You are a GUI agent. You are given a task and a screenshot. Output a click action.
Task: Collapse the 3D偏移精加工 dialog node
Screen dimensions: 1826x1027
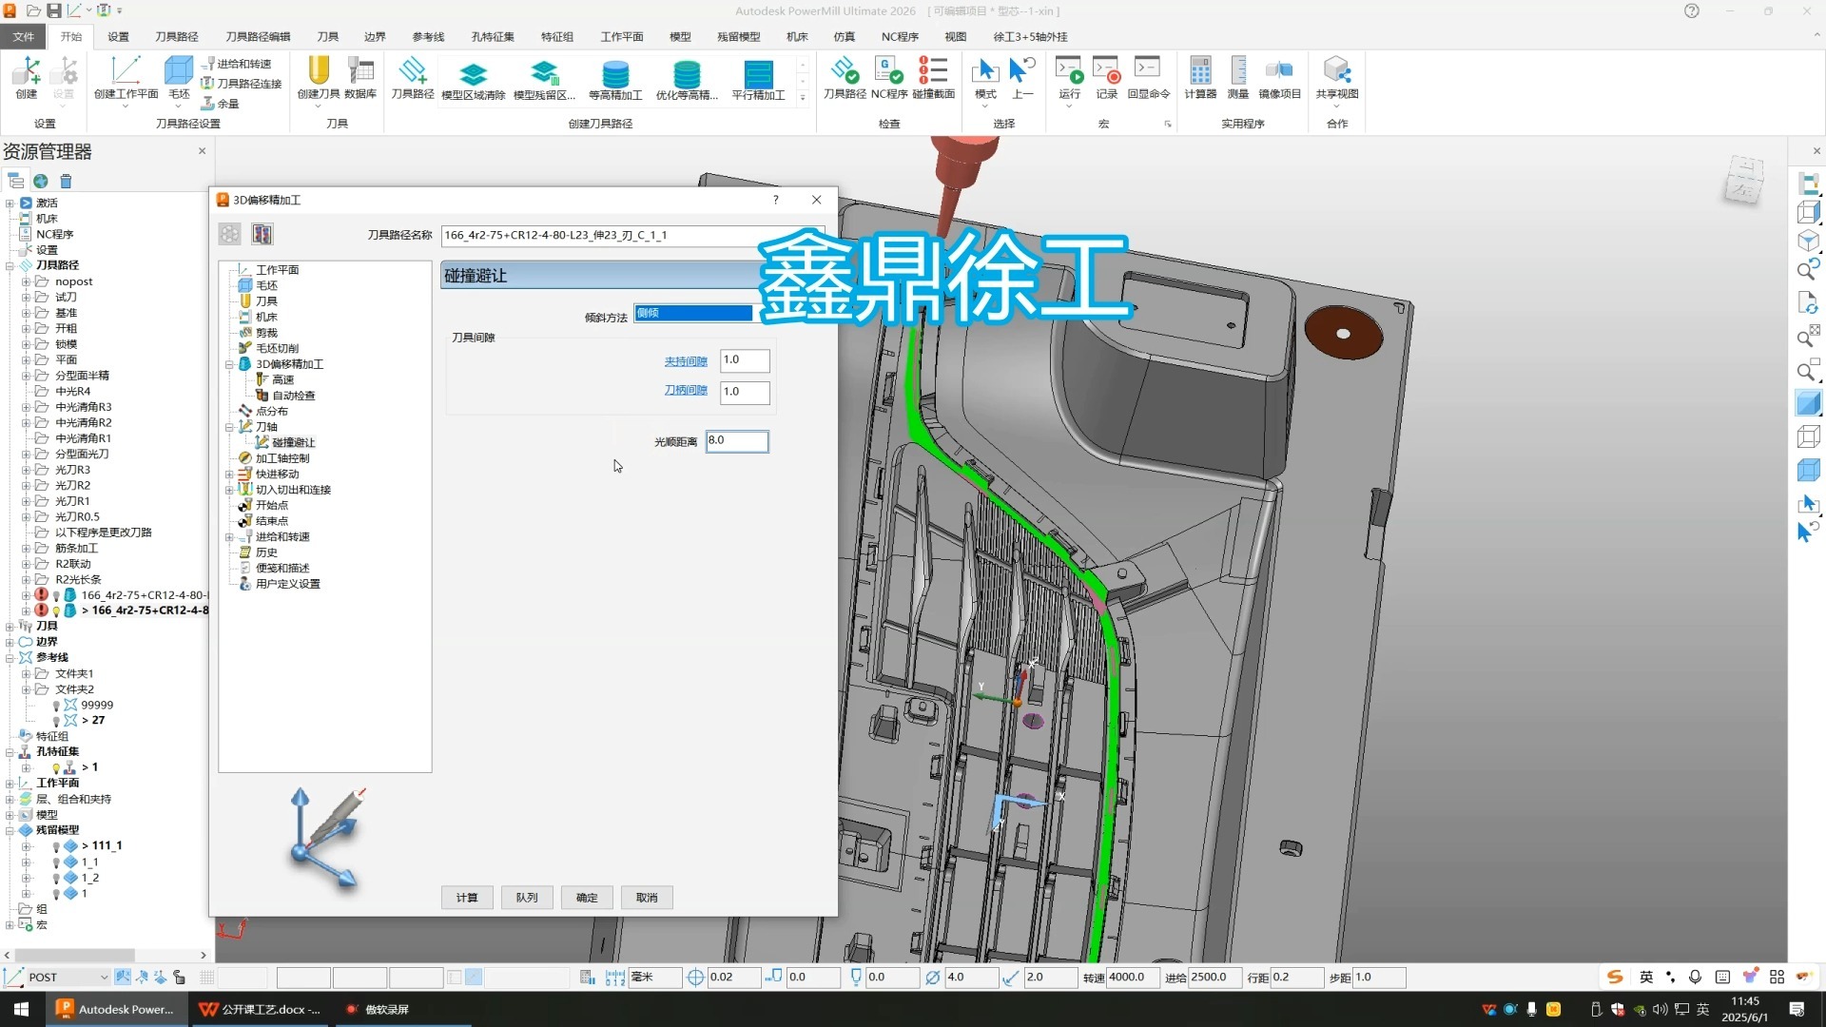pyautogui.click(x=229, y=364)
